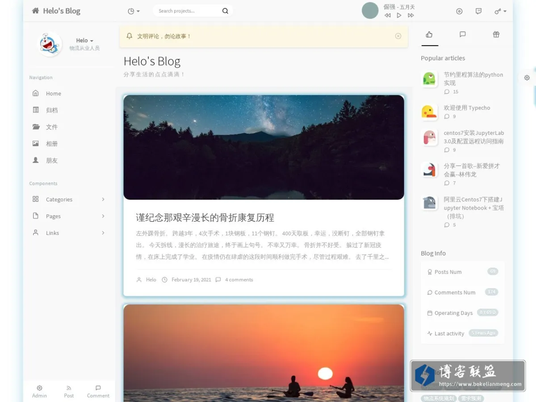536x402 pixels.
Task: Click the 相册 picture icon
Action: (36, 143)
